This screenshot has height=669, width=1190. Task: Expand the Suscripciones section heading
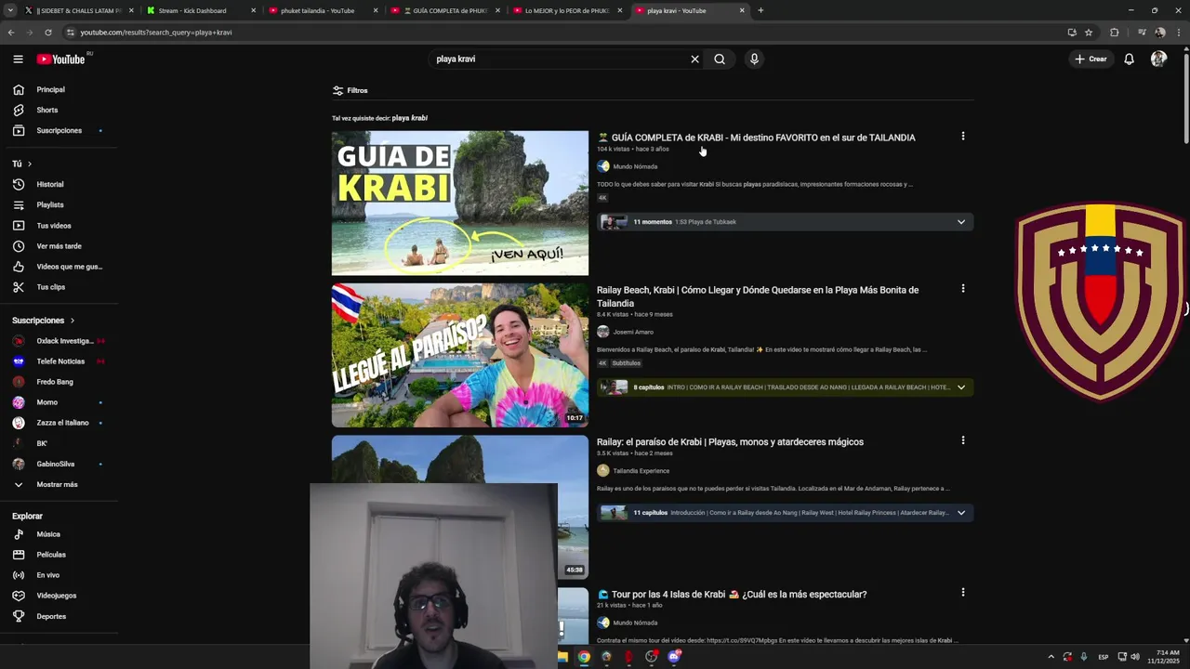pos(43,321)
